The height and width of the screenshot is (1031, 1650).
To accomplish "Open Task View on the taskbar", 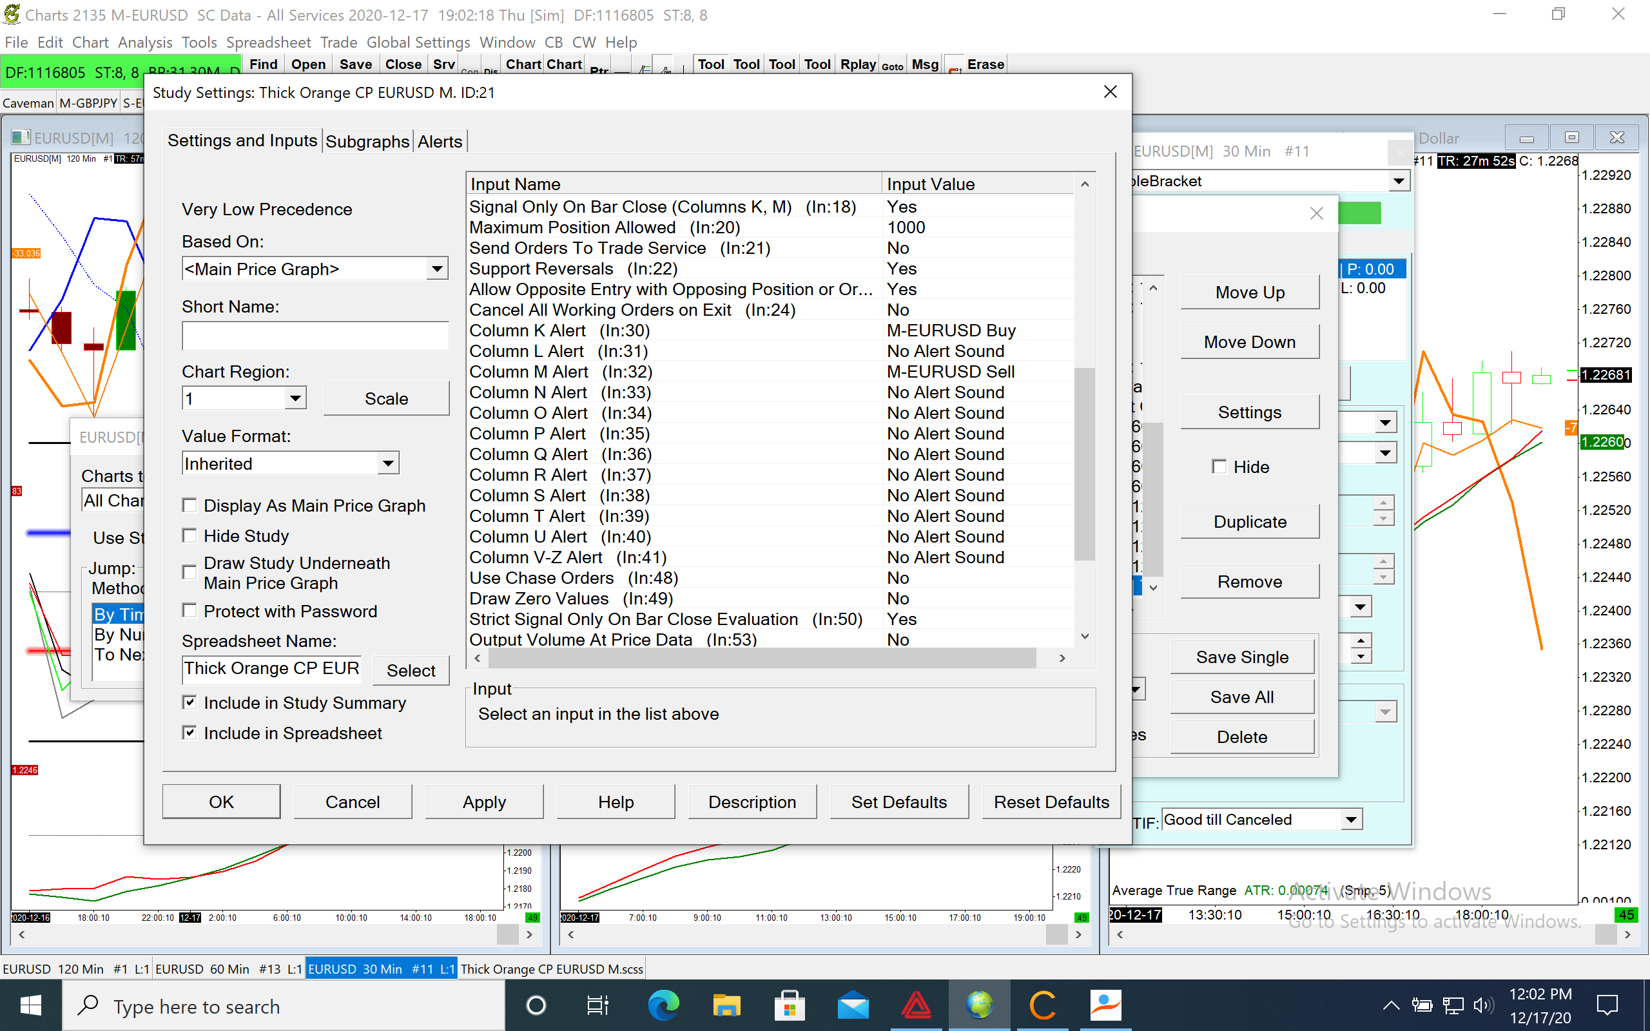I will point(598,1006).
